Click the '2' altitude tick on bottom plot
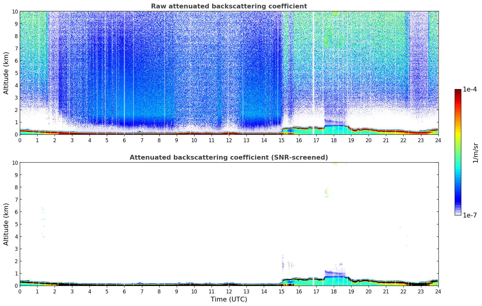Image resolution: width=482 pixels, height=306 pixels. pos(17,261)
